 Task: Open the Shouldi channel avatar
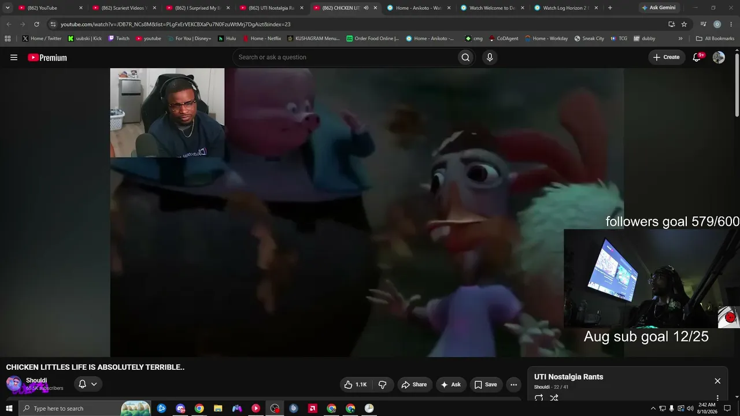(14, 384)
